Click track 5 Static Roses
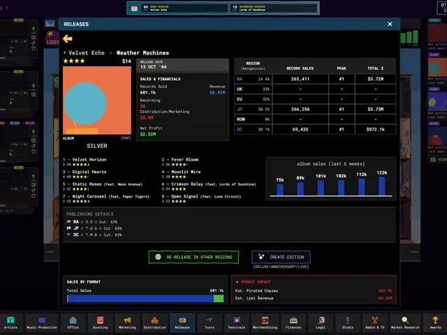The width and height of the screenshot is (447, 335). [x=103, y=186]
